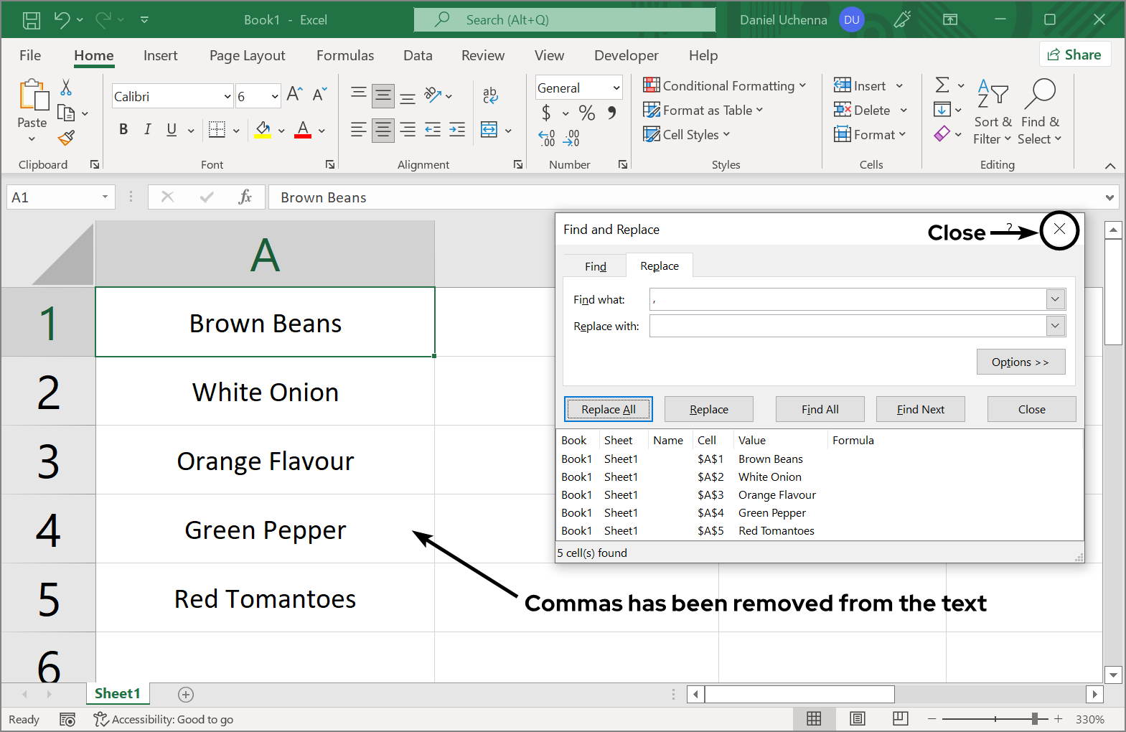Open the Find what history dropdown
The image size is (1126, 732).
click(1055, 299)
